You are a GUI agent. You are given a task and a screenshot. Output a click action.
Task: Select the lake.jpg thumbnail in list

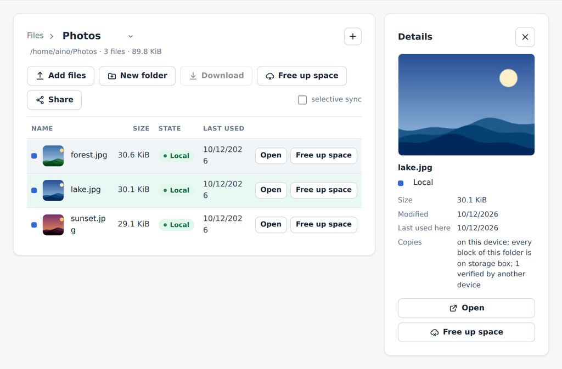tap(53, 190)
